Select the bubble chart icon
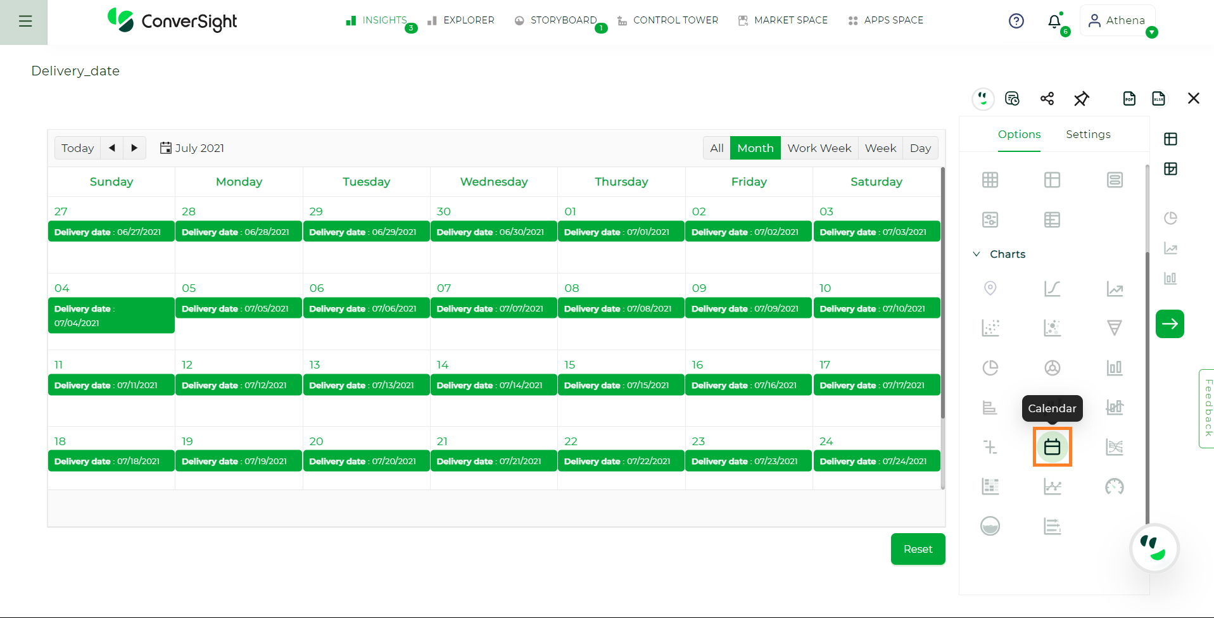The image size is (1214, 618). point(1052,327)
